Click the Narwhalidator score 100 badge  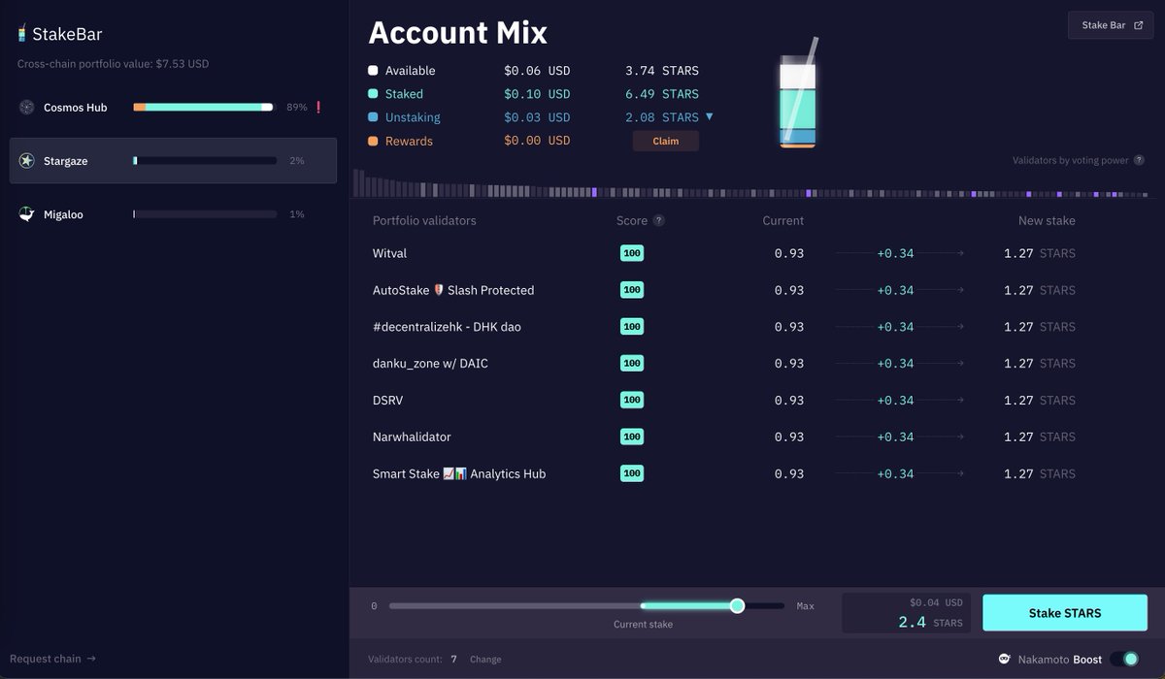(x=632, y=437)
